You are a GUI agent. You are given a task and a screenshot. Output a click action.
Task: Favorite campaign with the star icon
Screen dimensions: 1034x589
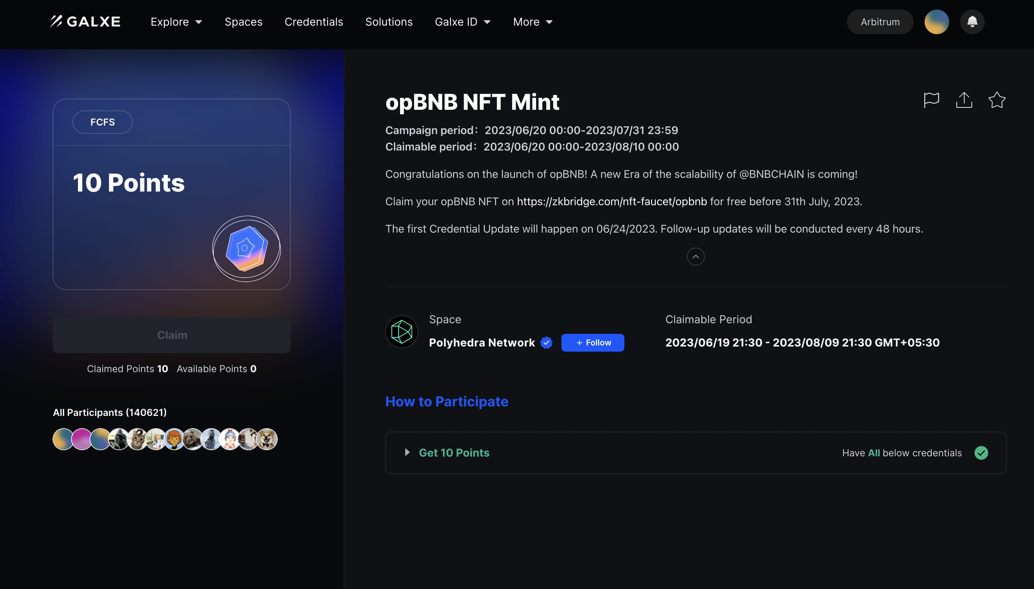[x=996, y=100]
